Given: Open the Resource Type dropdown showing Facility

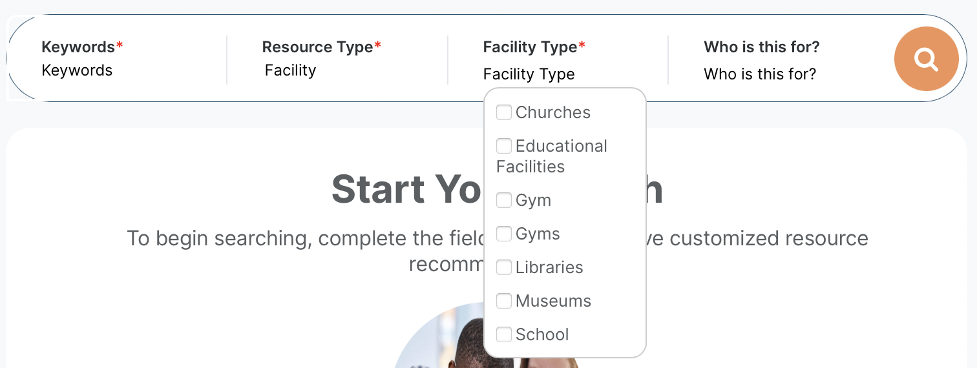Looking at the screenshot, I should [x=291, y=70].
